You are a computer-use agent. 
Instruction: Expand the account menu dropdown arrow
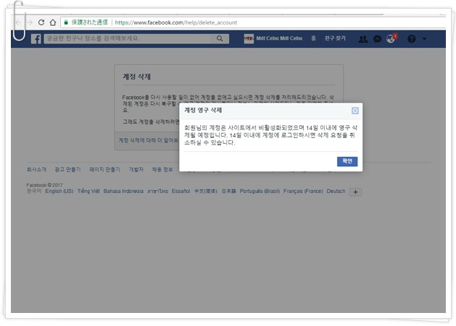coord(424,38)
